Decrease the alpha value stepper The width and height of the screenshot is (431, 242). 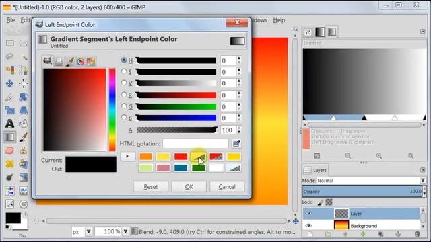pos(239,132)
